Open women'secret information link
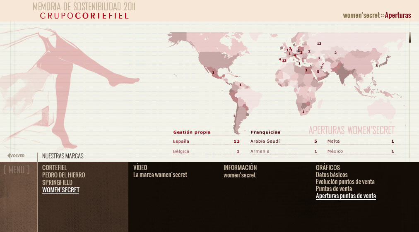Viewport: 419px width, 232px height. click(x=239, y=175)
